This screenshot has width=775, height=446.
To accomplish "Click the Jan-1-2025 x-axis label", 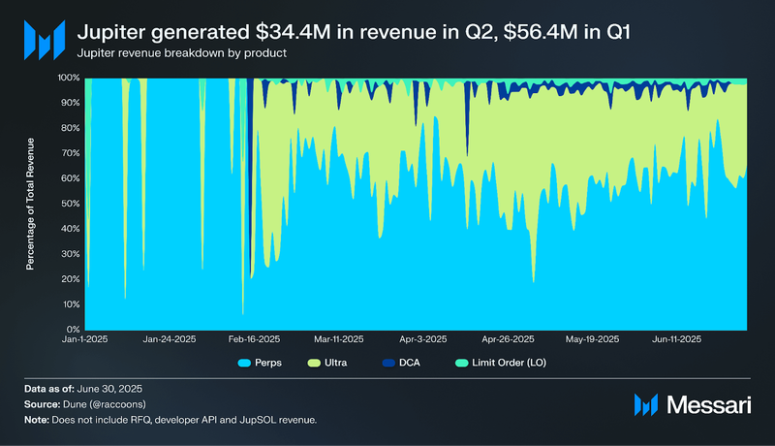I will [84, 339].
